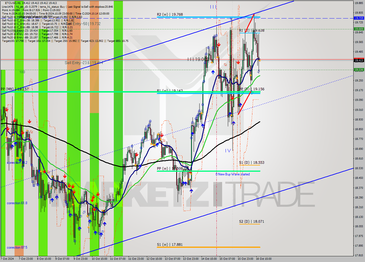This screenshot has width=365, height=262.
Task: Select the R1 (D) | 19.638 resistance label
Action: click(252, 30)
